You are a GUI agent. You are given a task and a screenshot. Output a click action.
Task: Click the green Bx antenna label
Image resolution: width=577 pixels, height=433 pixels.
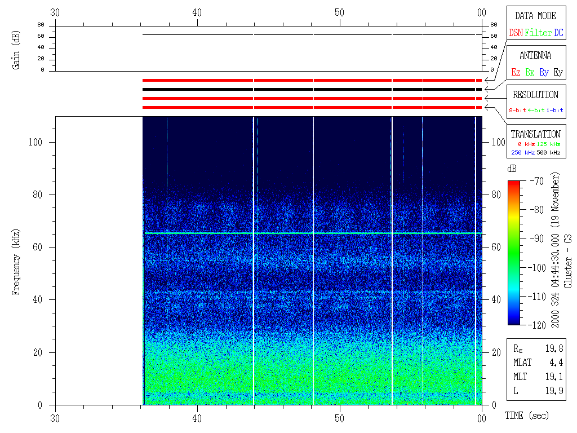[530, 72]
